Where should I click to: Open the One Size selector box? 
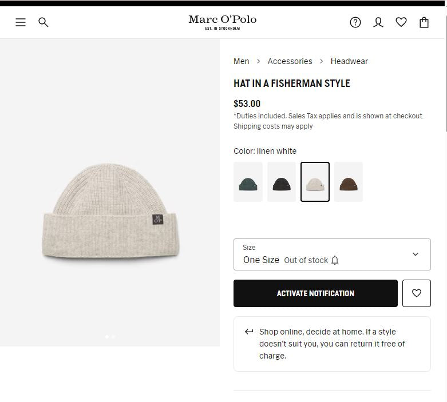(x=321, y=254)
